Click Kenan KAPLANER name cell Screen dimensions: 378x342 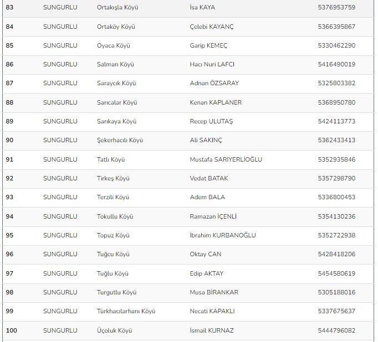[216, 102]
